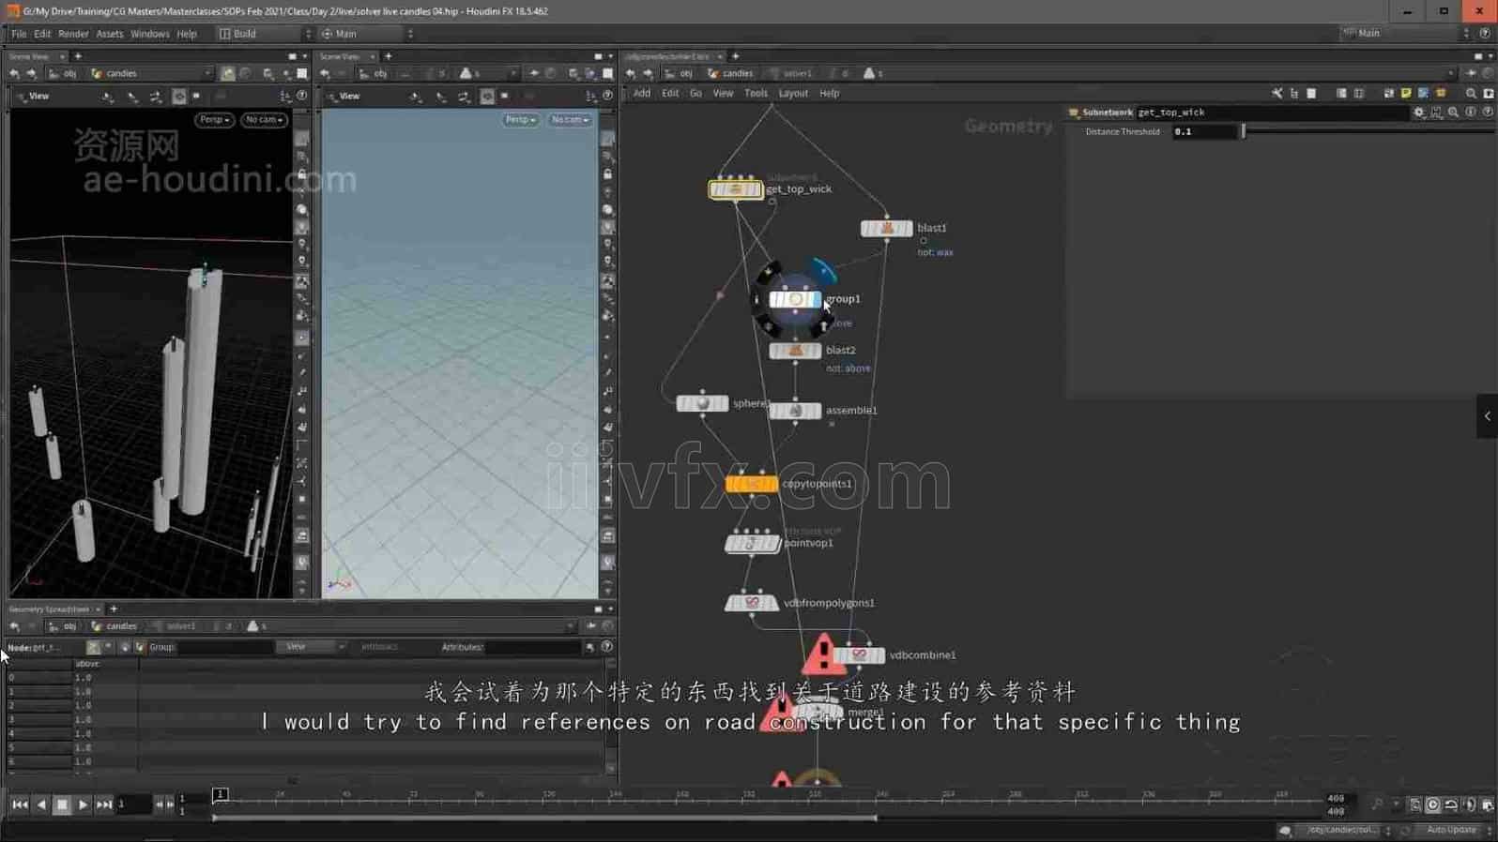Click the Distance Threshold slider handle
The image size is (1498, 842).
tap(1244, 132)
